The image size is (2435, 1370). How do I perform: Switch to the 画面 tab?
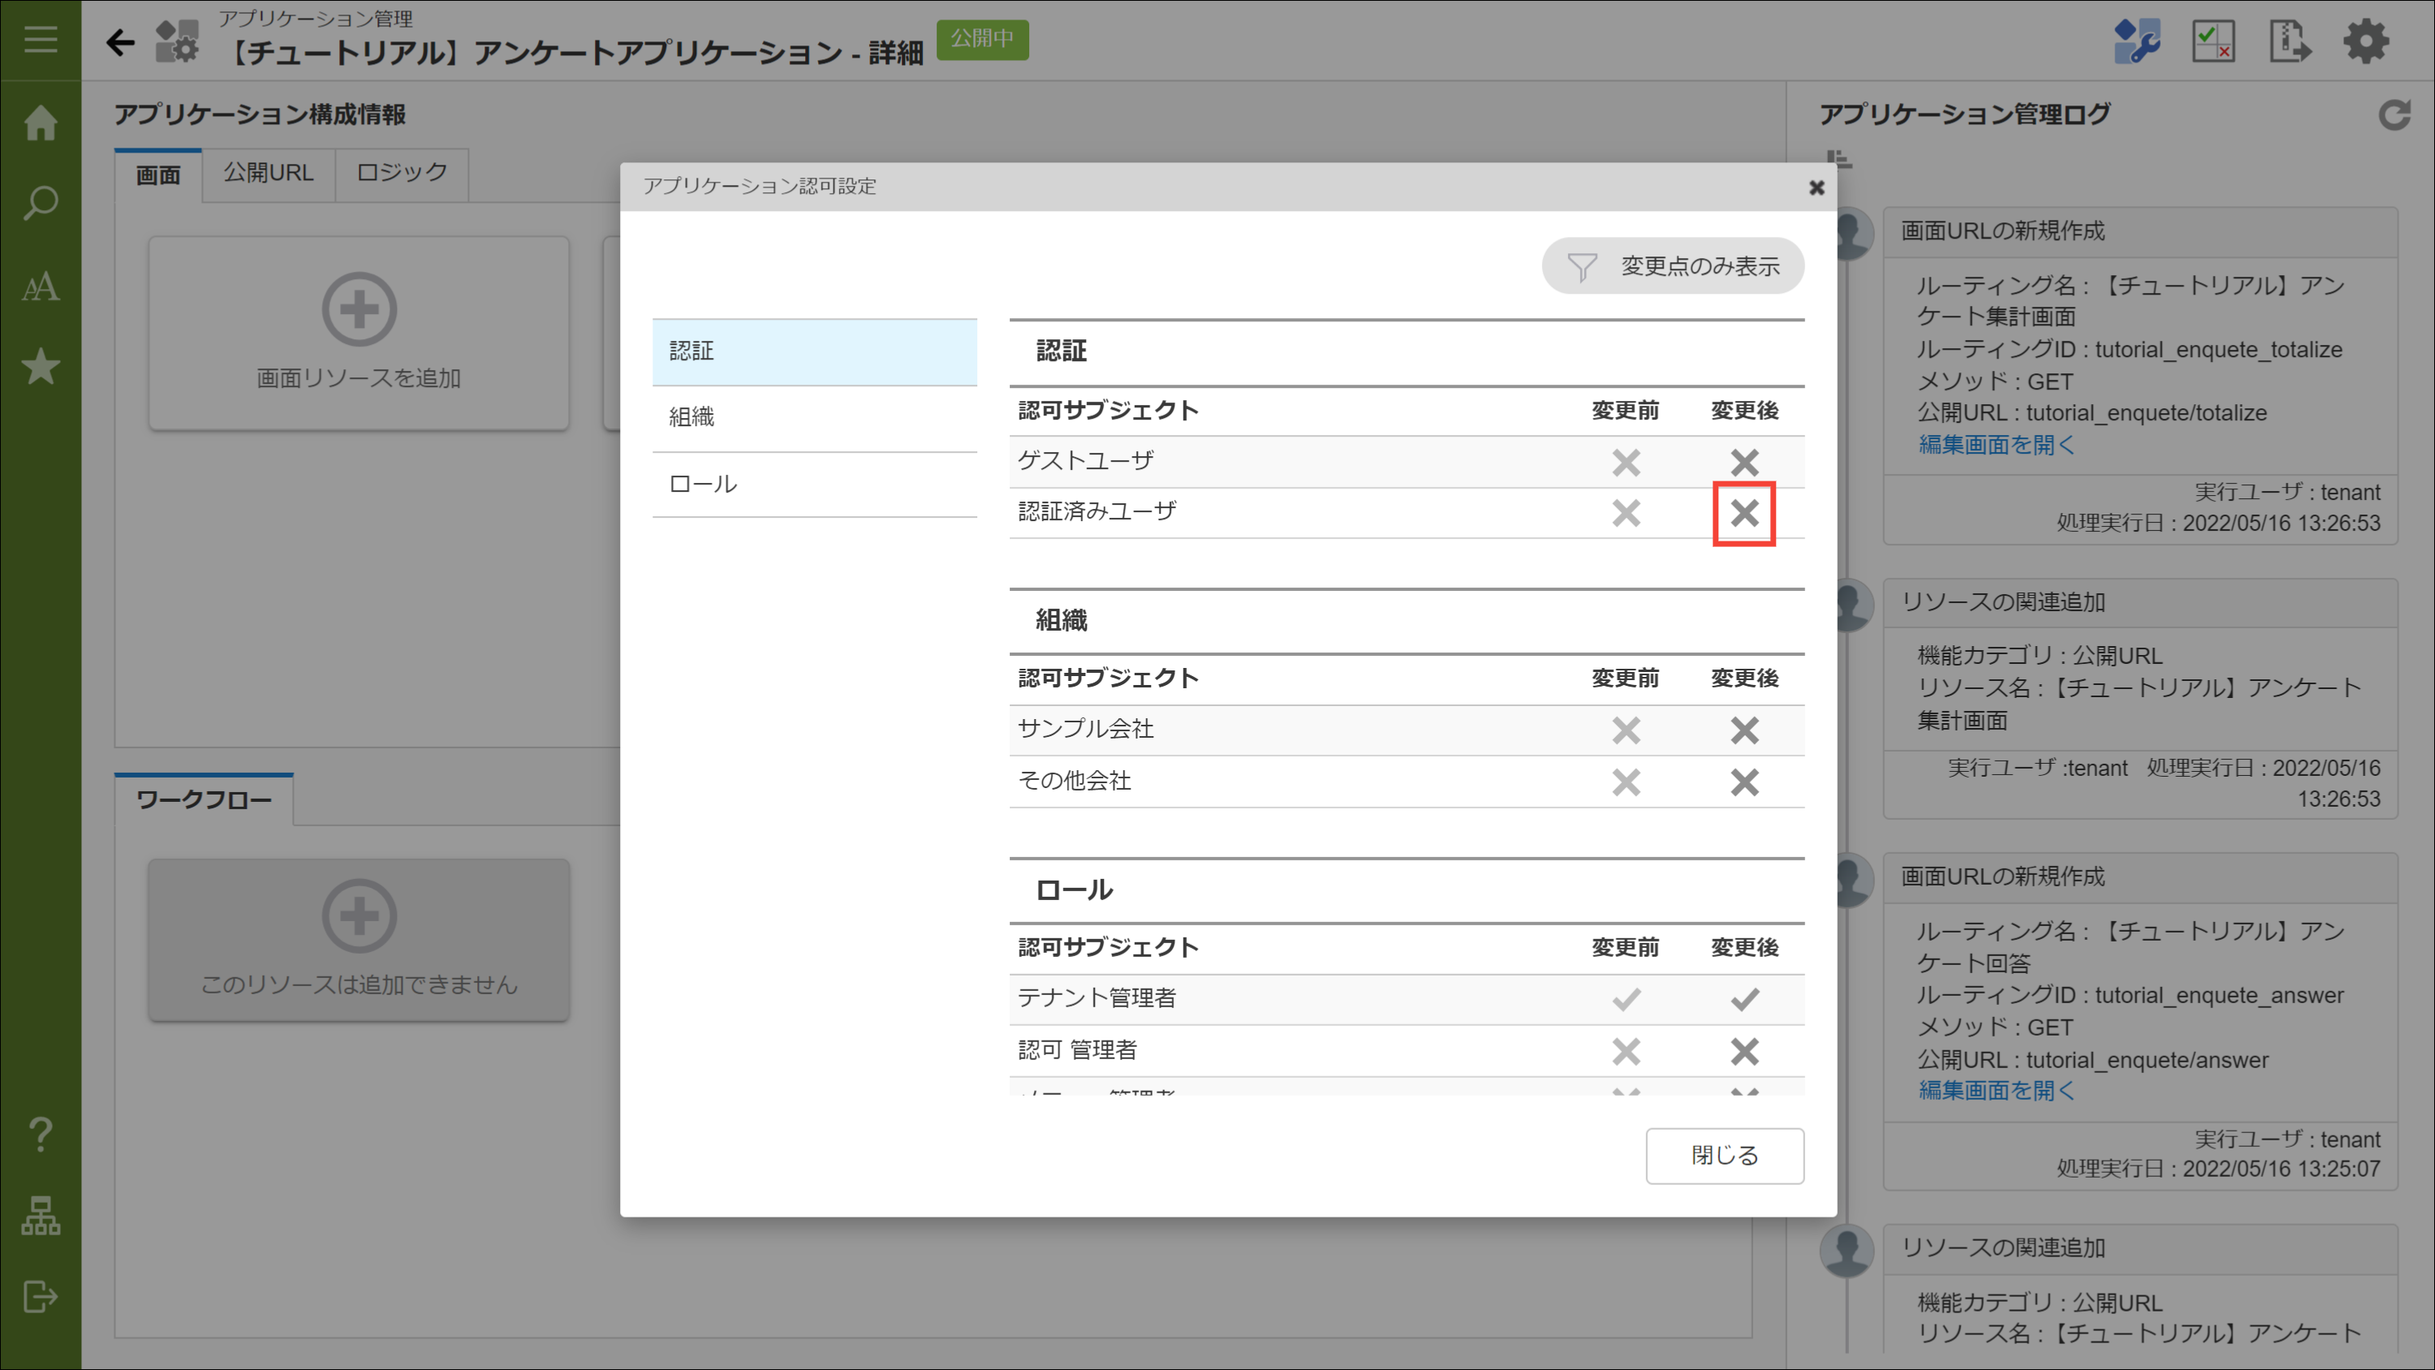tap(157, 175)
